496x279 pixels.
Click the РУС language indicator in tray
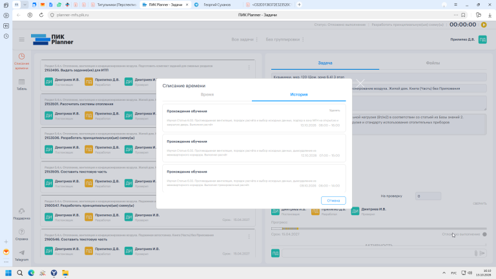pos(453,273)
